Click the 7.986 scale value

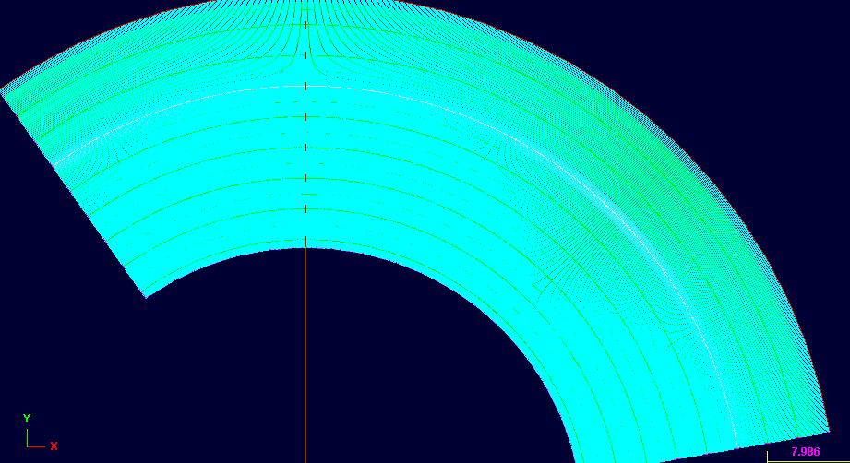coord(806,452)
